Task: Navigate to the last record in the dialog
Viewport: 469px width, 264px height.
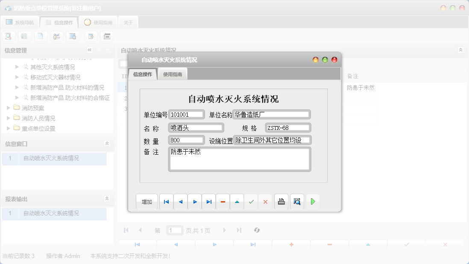Action: click(x=209, y=201)
